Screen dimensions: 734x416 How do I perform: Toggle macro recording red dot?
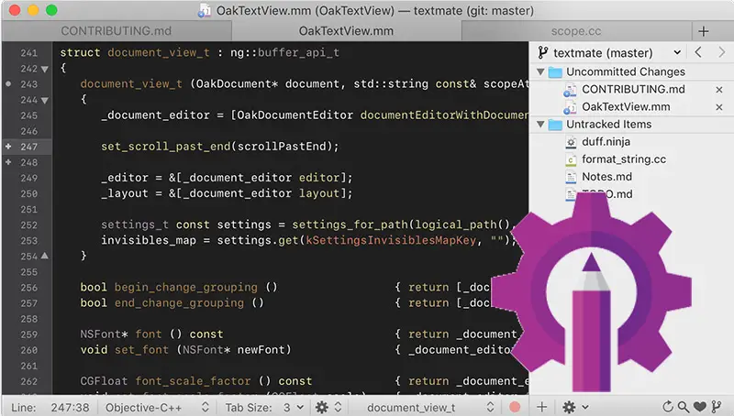(x=515, y=407)
